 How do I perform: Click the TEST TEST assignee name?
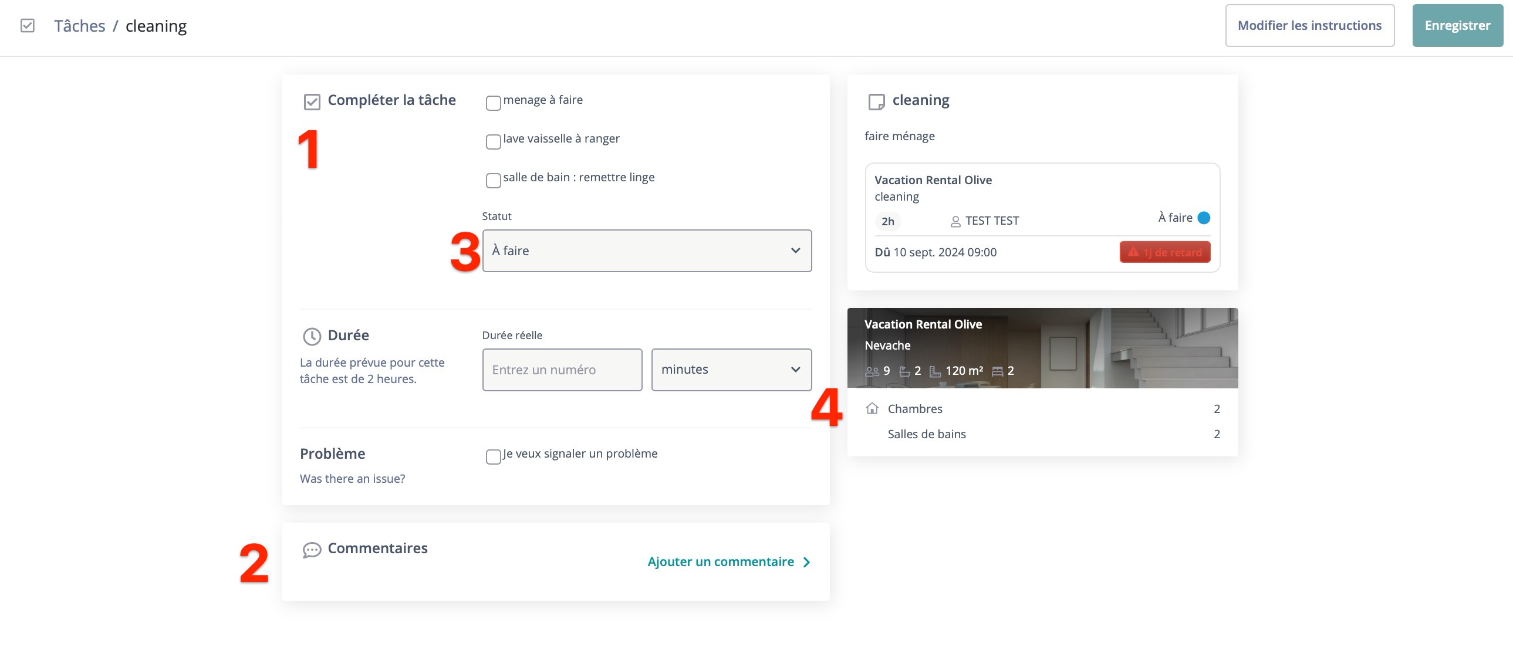coord(992,221)
